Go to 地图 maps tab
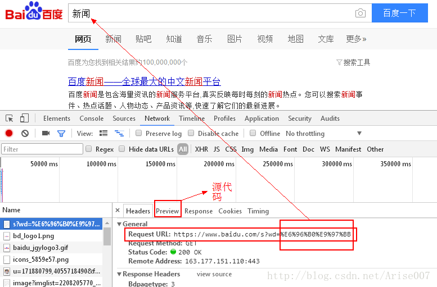Screen dimensions: 437x287 295,39
